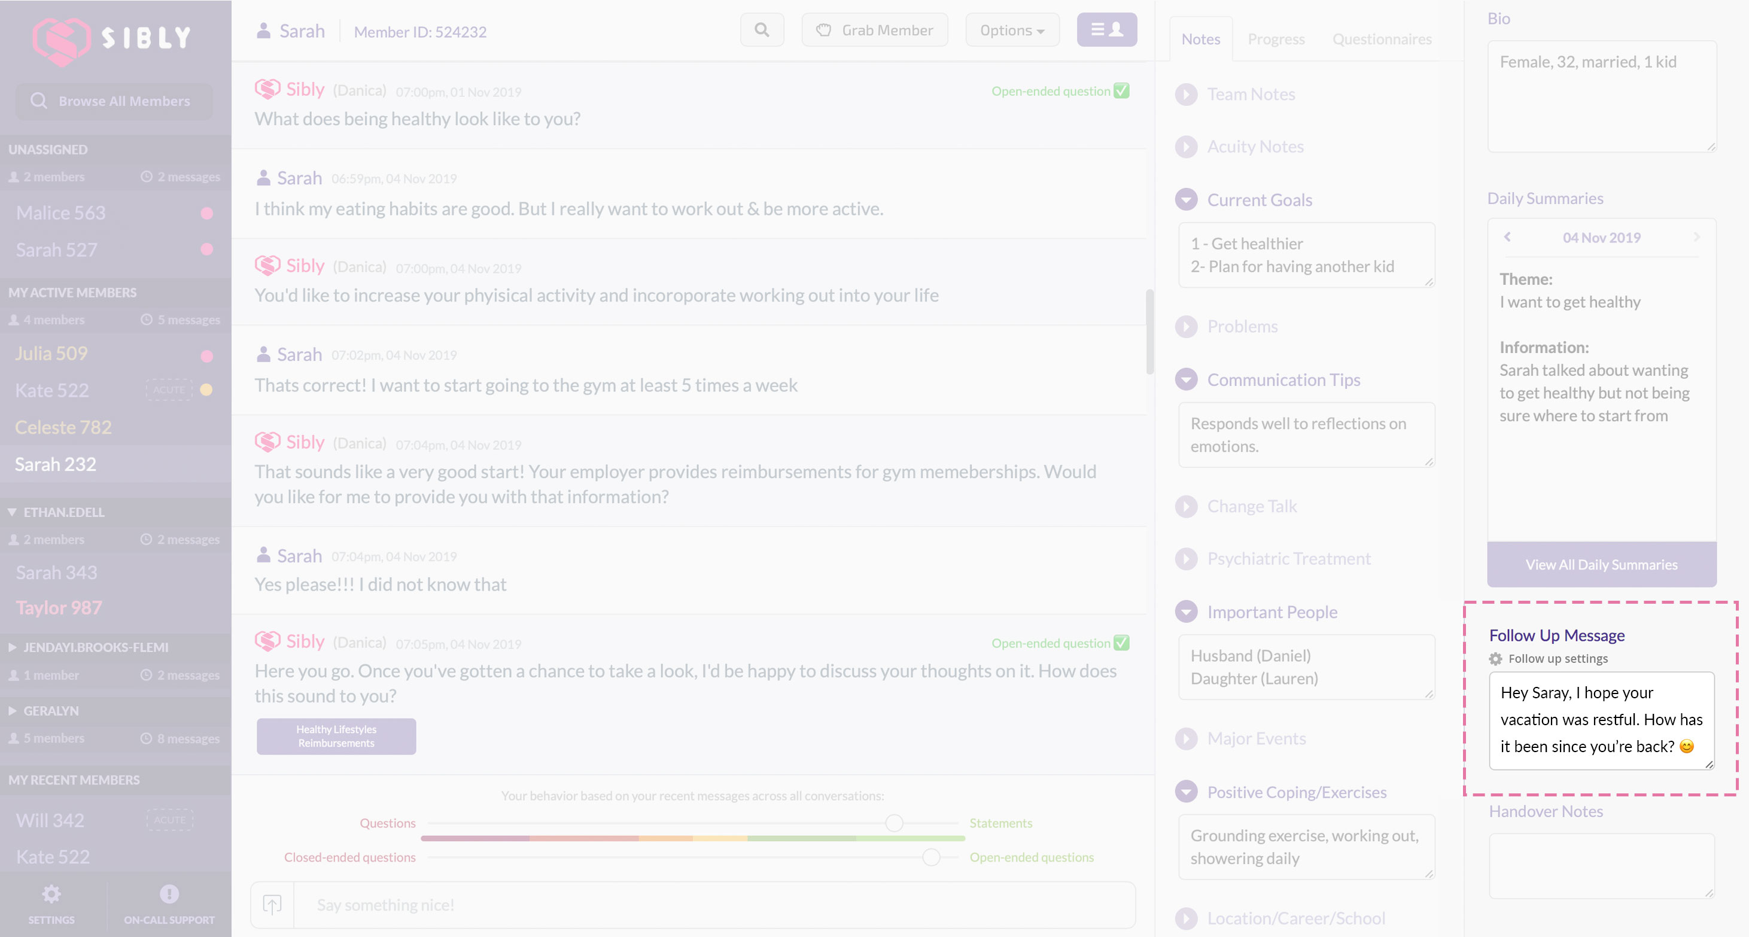Image resolution: width=1749 pixels, height=937 pixels.
Task: Click the upload attachment icon beside message box
Action: click(272, 905)
